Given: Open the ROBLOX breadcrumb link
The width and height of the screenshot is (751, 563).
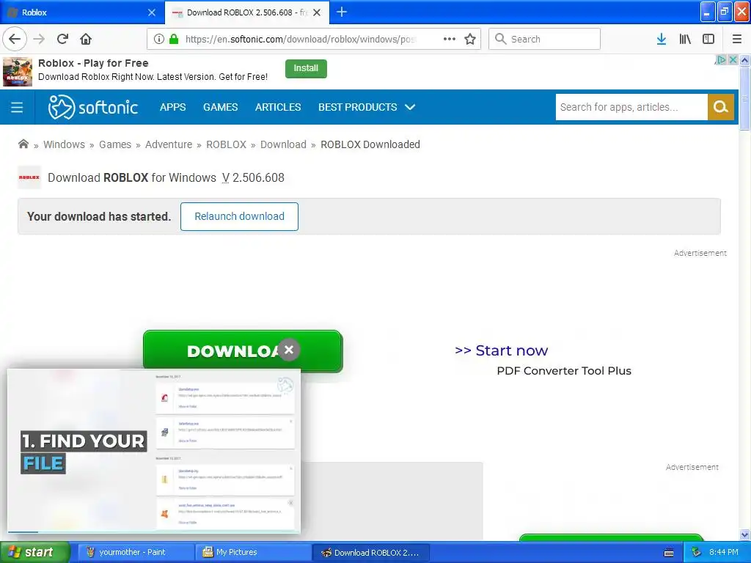Looking at the screenshot, I should coord(226,144).
